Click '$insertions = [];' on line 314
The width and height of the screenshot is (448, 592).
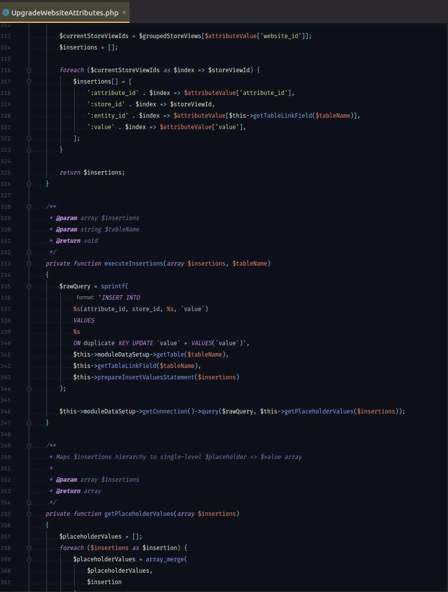click(89, 47)
